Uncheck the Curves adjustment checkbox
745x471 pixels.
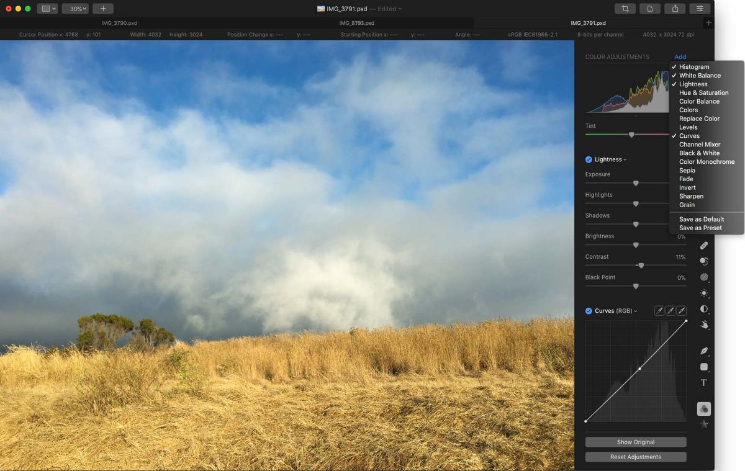click(588, 310)
